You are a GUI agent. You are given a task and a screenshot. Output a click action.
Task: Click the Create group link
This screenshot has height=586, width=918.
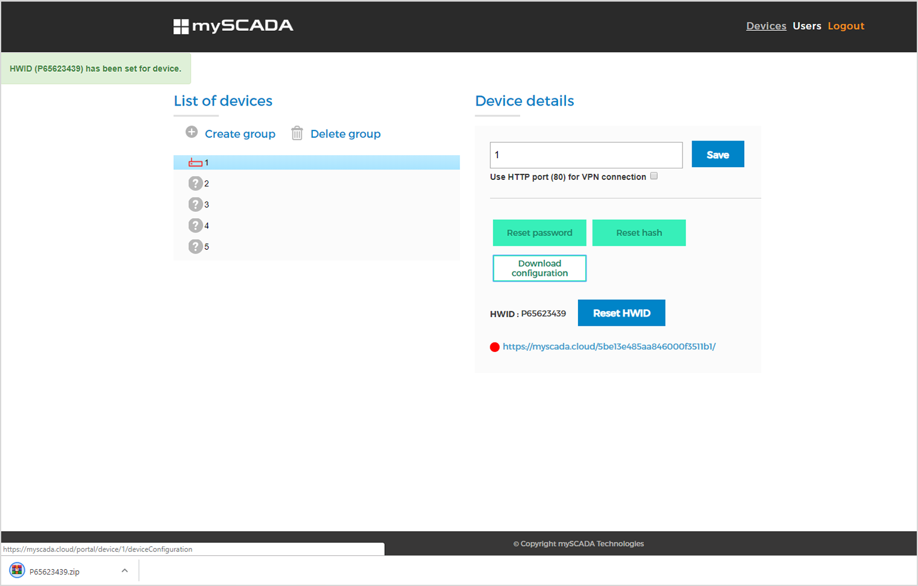click(x=240, y=134)
